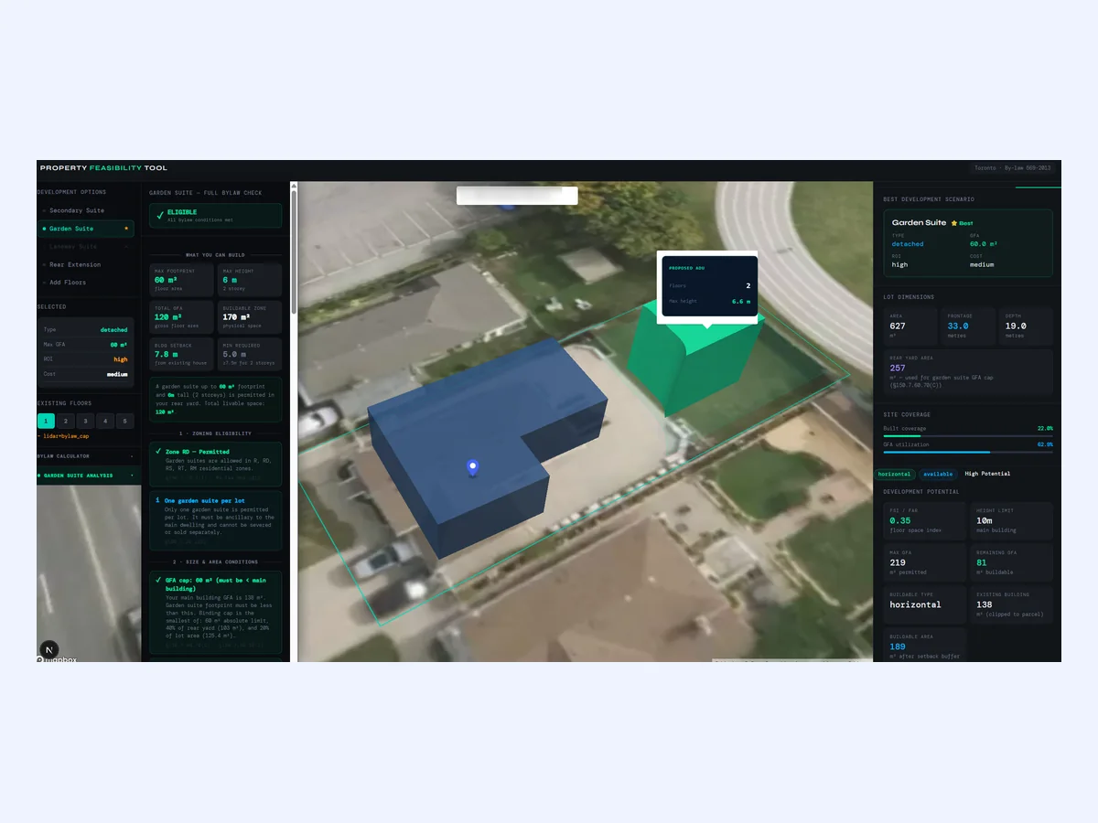Image resolution: width=1098 pixels, height=823 pixels.
Task: Click the Cost 'medium' value in Selected
Action: (117, 374)
